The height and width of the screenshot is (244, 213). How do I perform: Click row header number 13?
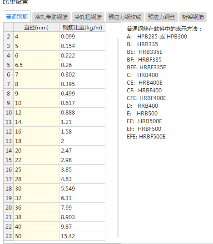tap(9, 141)
